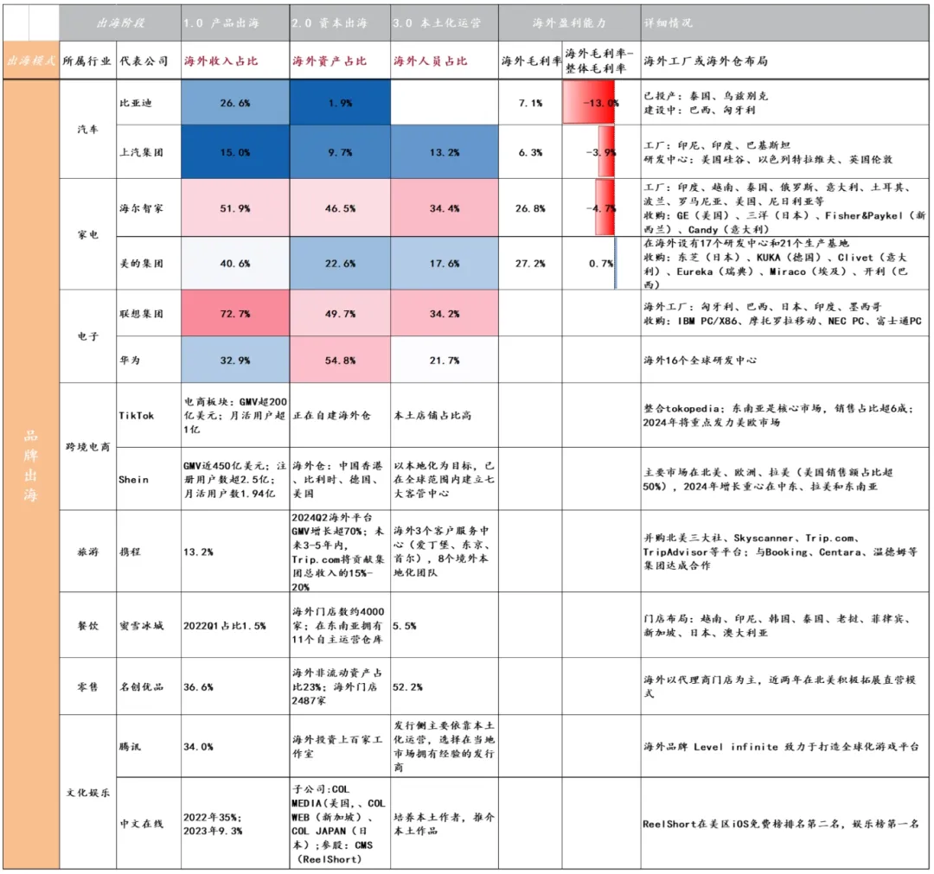Select the 美的集团 company cell
The image size is (934, 874).
click(x=149, y=263)
